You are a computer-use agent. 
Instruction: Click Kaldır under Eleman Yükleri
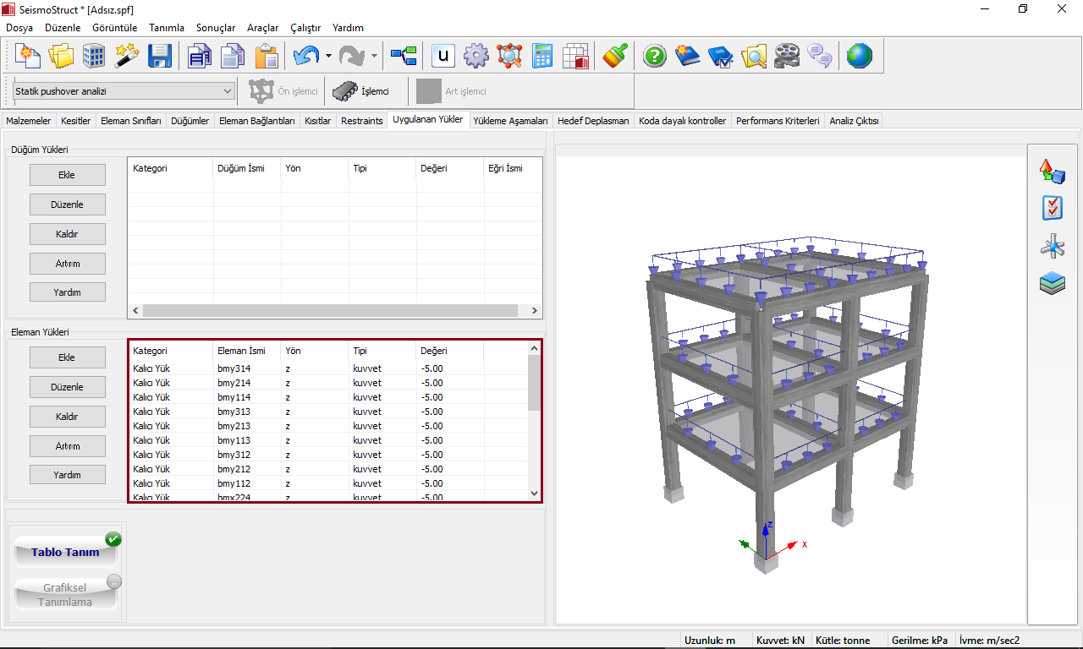pos(67,417)
